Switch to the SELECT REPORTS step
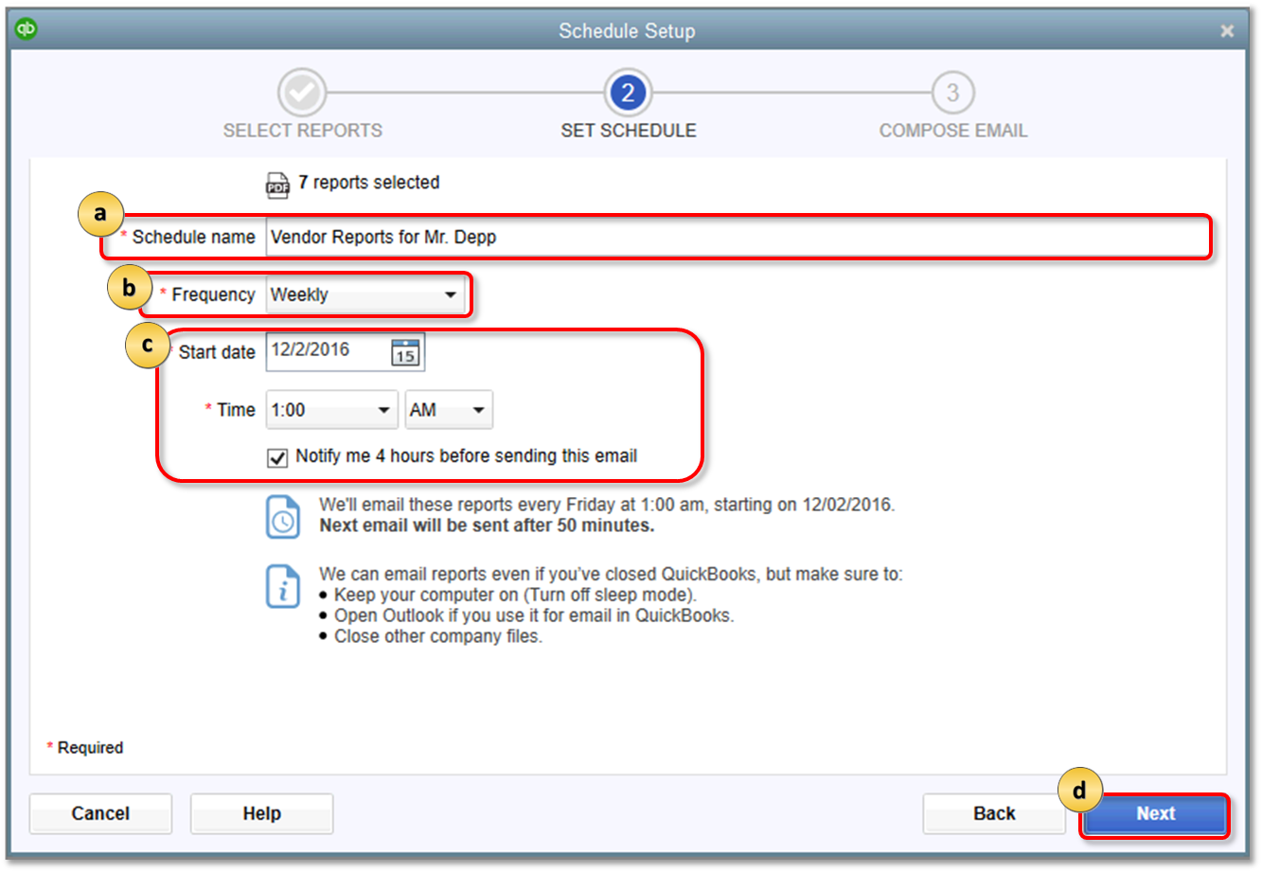Viewport: 1262px width, 872px height. [302, 130]
